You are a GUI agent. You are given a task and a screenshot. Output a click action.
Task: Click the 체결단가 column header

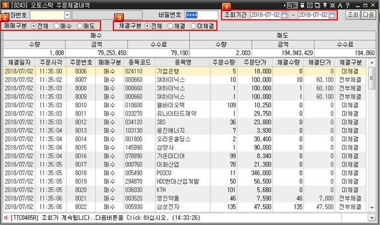319,62
